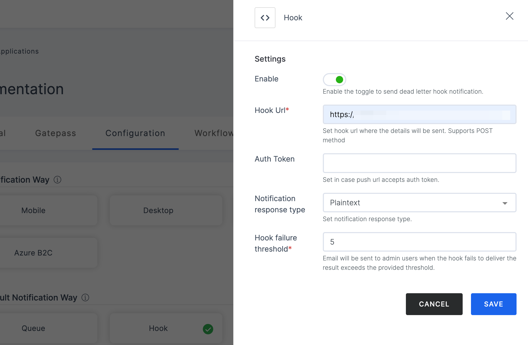Image resolution: width=528 pixels, height=345 pixels.
Task: Click the 'Enable the toggle to send dead letter' hint
Action: [x=403, y=92]
